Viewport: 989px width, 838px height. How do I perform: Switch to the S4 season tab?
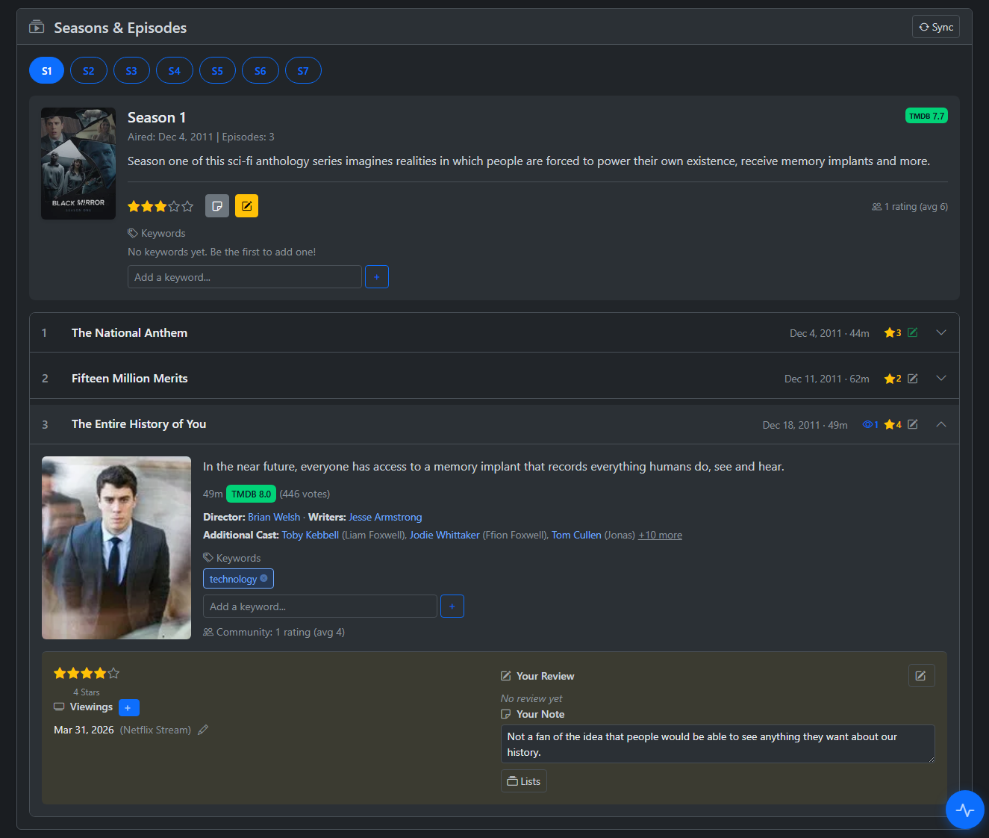click(x=175, y=71)
